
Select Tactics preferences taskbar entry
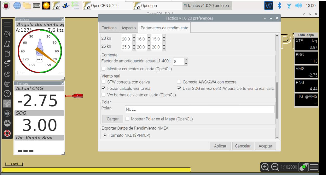[x=207, y=5]
